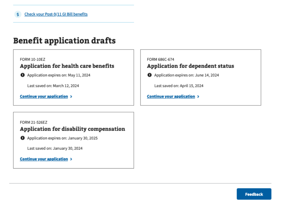The height and width of the screenshot is (206, 282).
Task: Continue your health care benefits application
Action: [44, 96]
